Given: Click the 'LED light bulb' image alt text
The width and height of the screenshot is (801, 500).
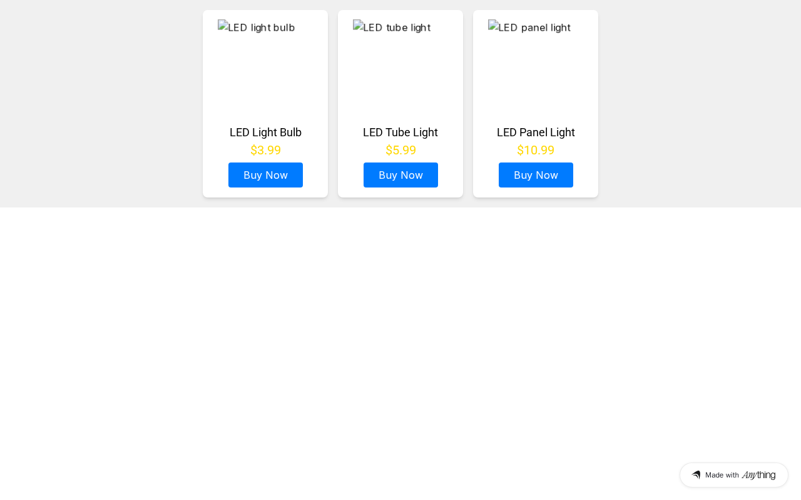Looking at the screenshot, I should coord(262,27).
